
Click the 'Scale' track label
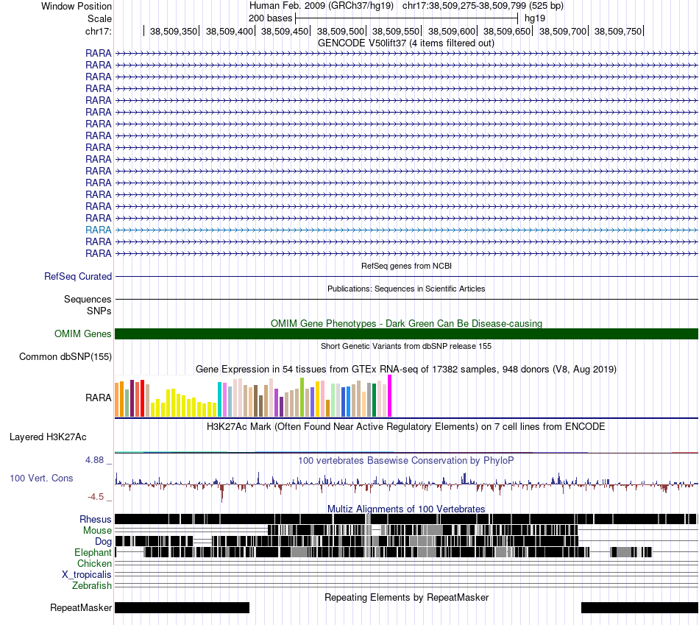coord(99,18)
